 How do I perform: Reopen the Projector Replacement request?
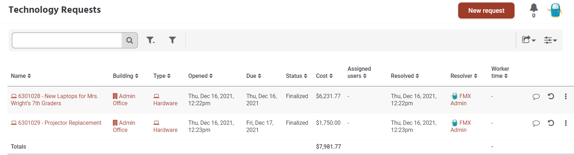[551, 123]
